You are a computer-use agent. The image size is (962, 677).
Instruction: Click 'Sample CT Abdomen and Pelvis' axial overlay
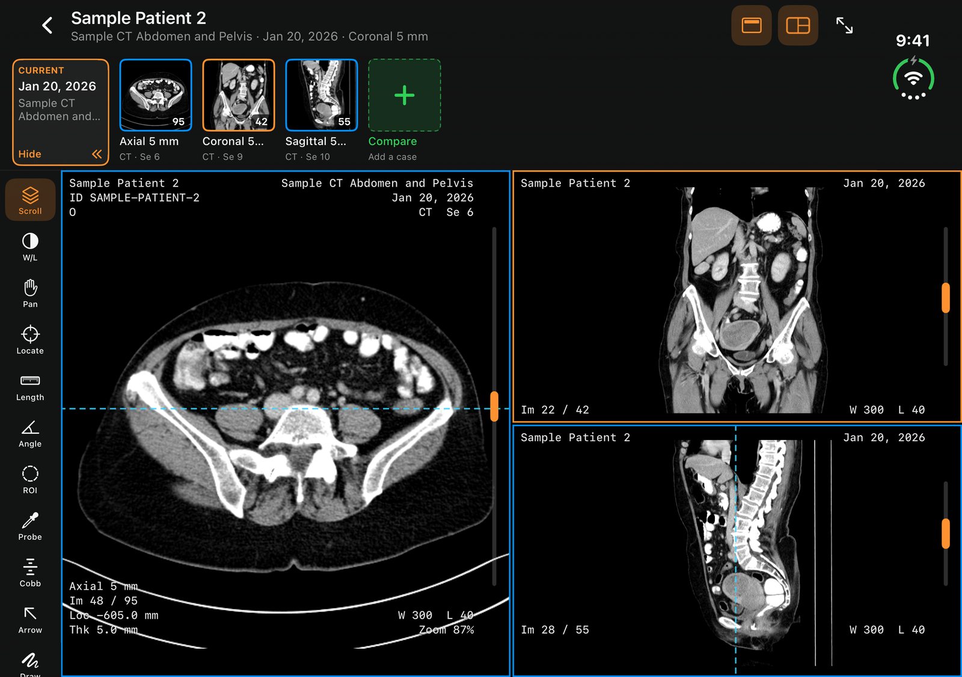[377, 184]
